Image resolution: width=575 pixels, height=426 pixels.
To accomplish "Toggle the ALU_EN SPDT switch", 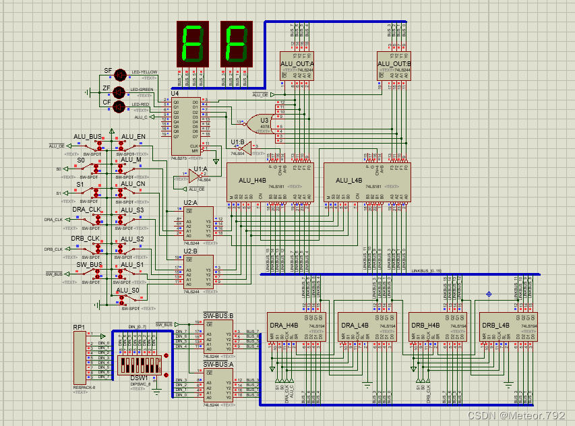I will [126, 146].
